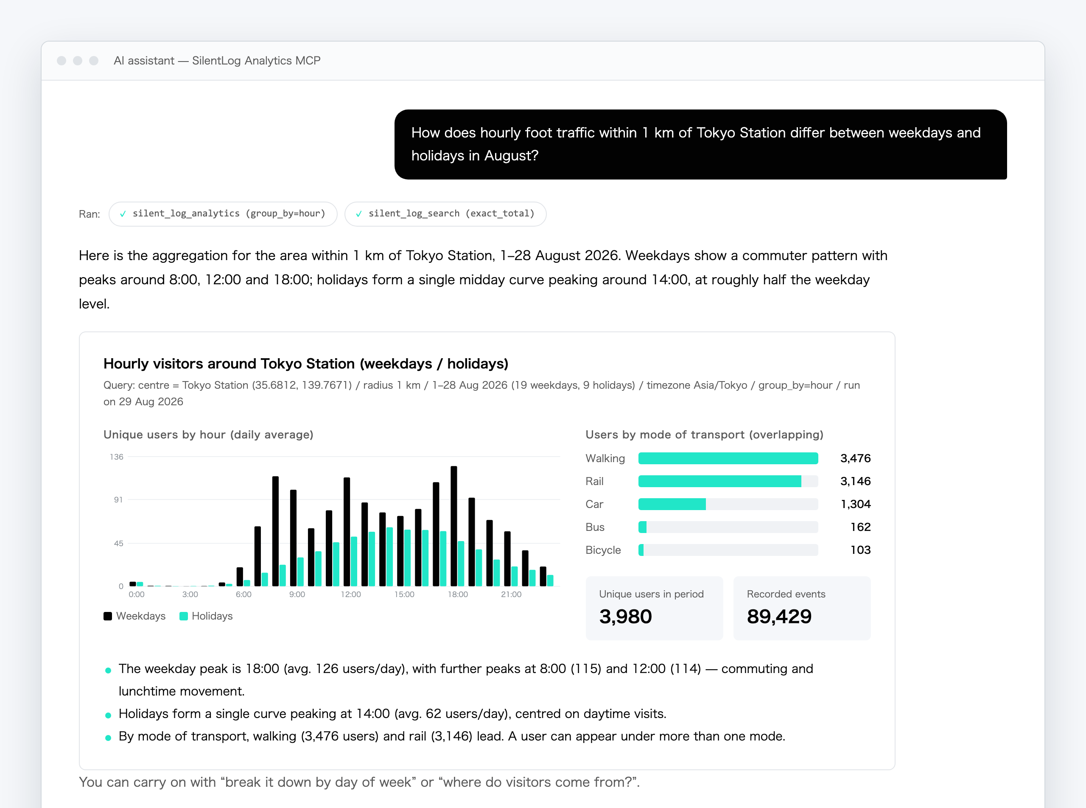Viewport: 1086px width, 808px height.
Task: Select the Unique users in period card
Action: [654, 608]
